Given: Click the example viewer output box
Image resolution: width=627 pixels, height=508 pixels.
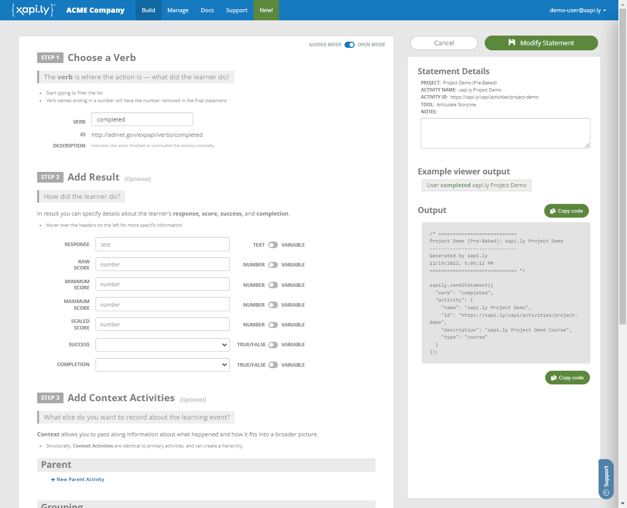Looking at the screenshot, I should [477, 186].
